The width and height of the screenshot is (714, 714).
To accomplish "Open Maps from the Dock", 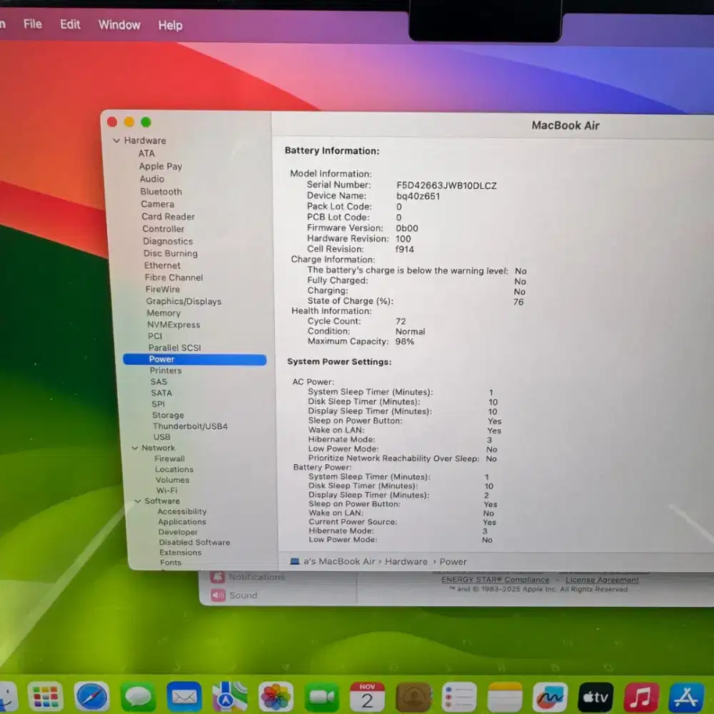I will [230, 695].
